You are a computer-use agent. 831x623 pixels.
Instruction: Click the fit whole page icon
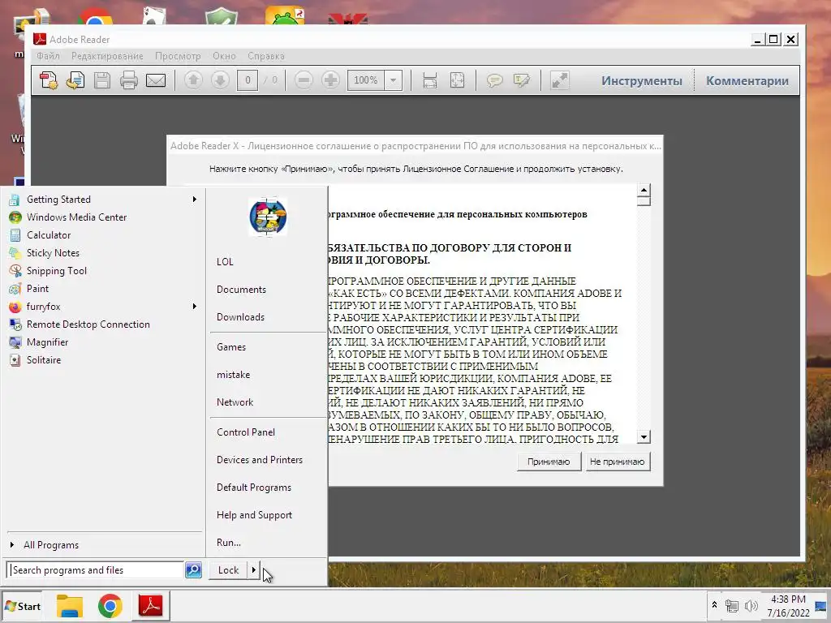(x=457, y=80)
